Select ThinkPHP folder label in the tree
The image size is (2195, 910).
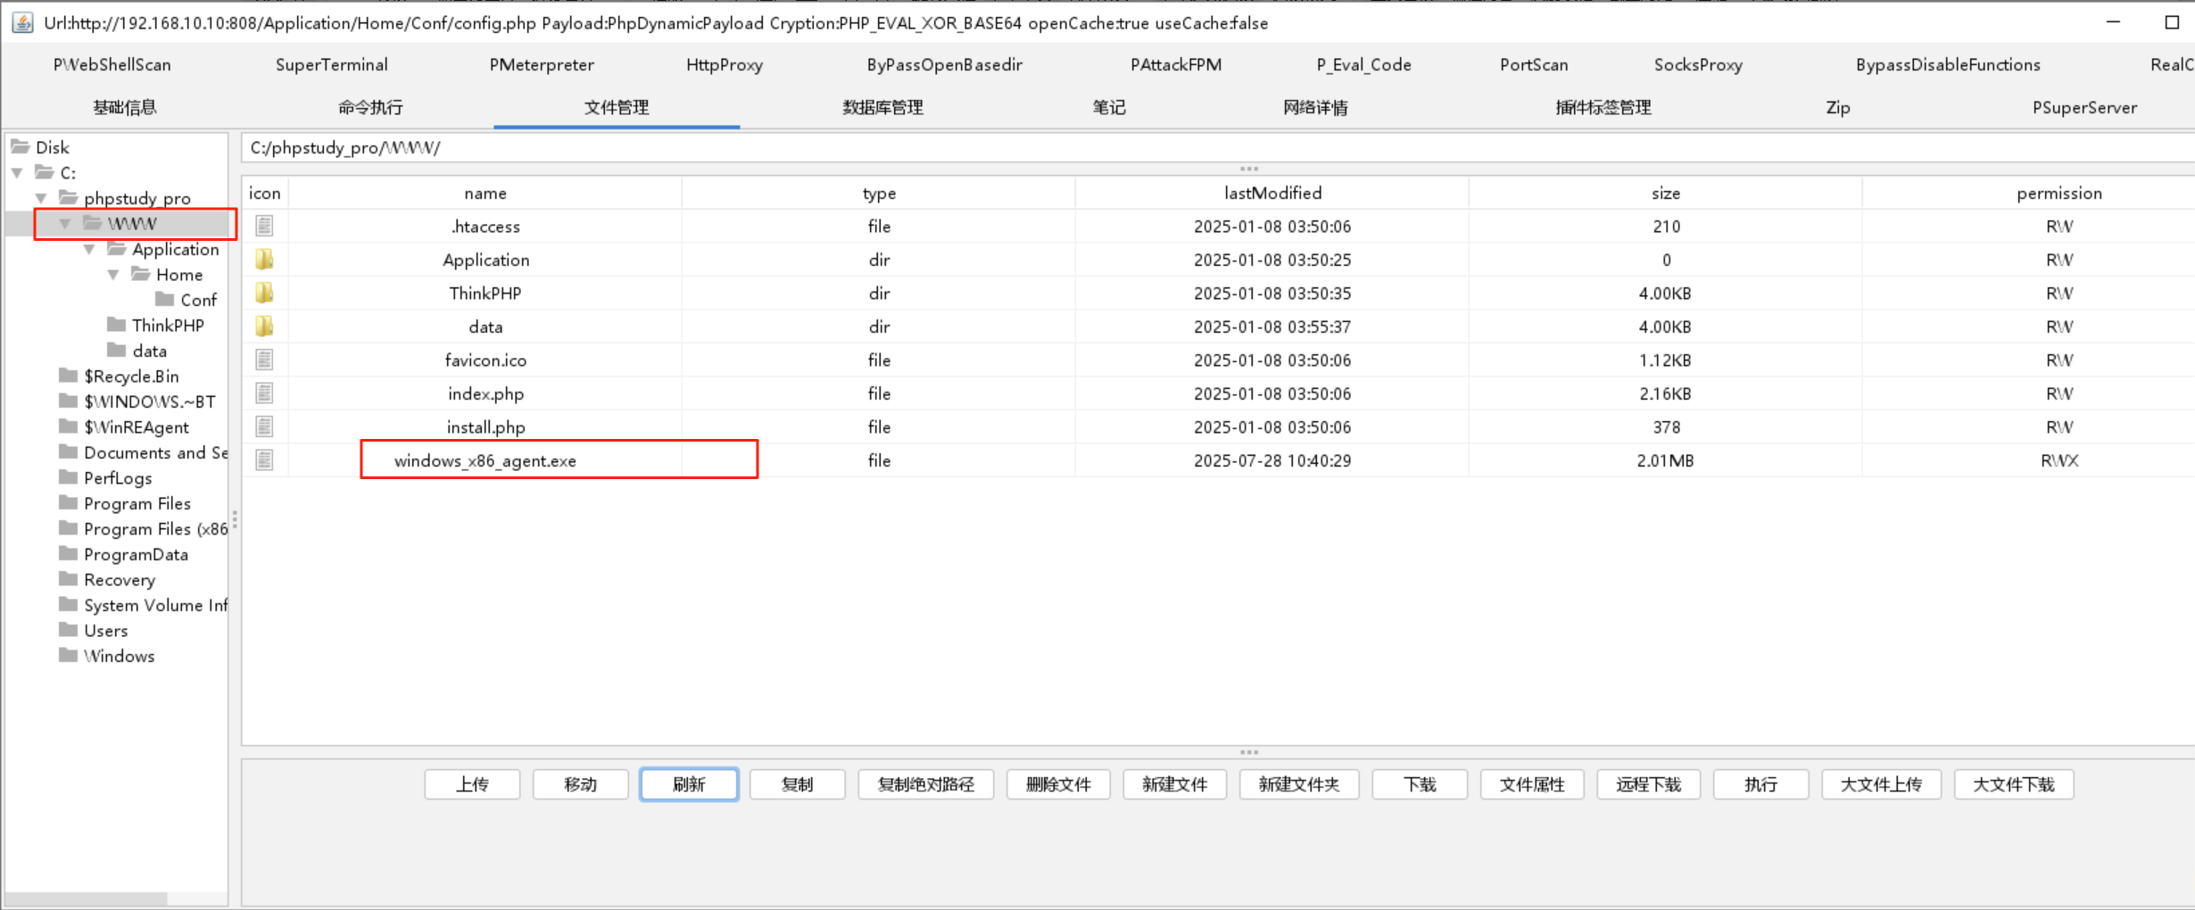(x=168, y=325)
